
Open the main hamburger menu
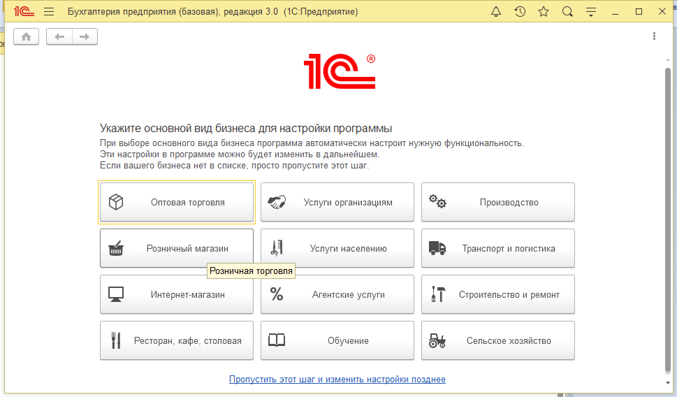(x=49, y=12)
